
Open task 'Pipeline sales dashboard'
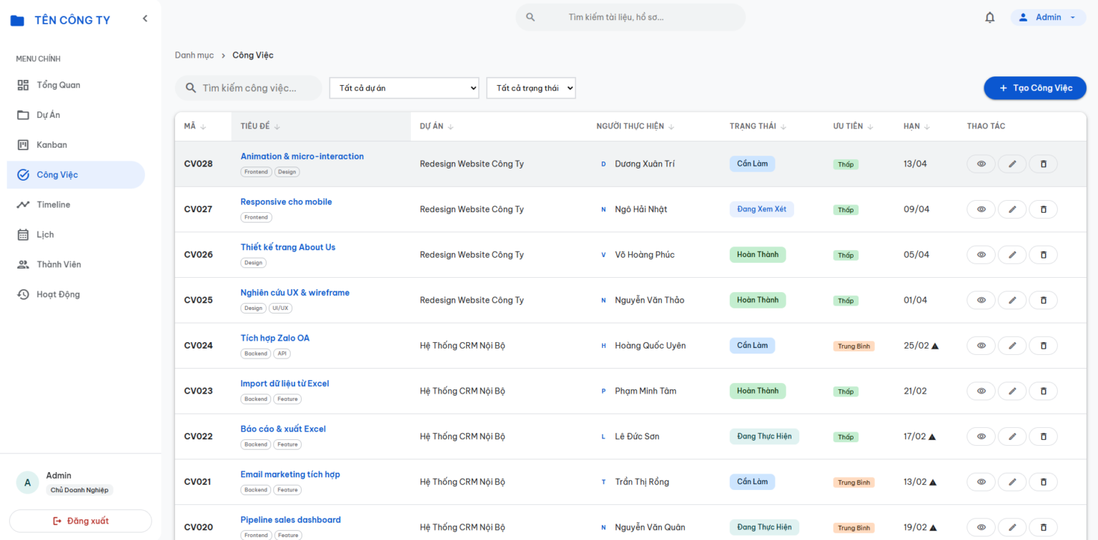(290, 520)
